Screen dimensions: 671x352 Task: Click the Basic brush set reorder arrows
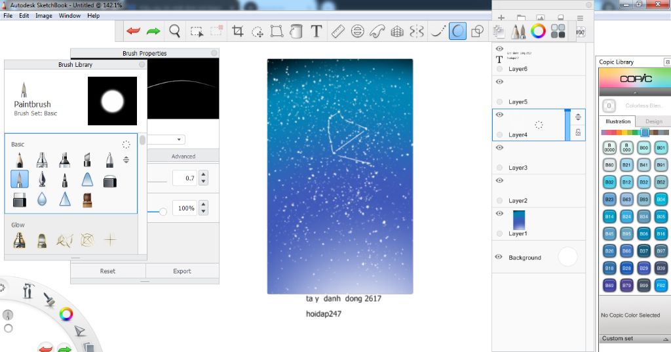point(126,160)
